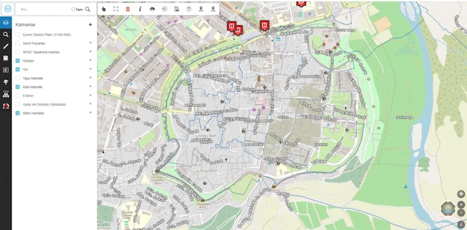Click the print map icon
The width and height of the screenshot is (467, 230).
tap(152, 9)
